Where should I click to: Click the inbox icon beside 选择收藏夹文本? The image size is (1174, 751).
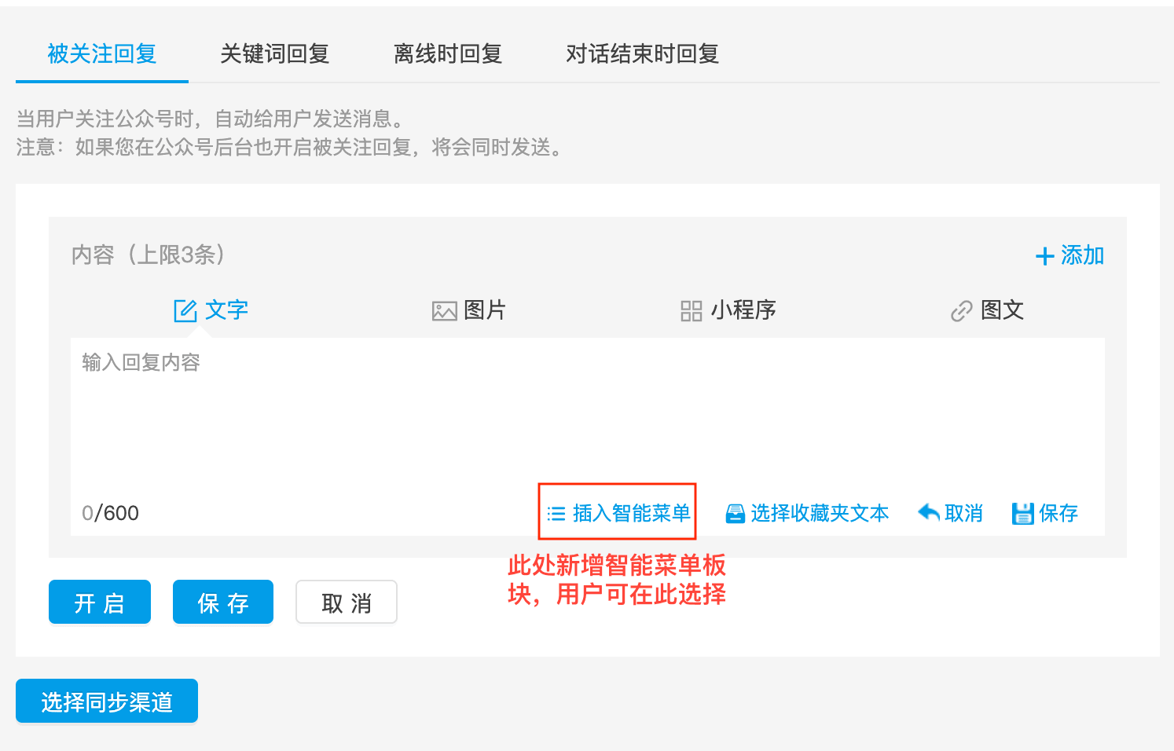[x=736, y=514]
